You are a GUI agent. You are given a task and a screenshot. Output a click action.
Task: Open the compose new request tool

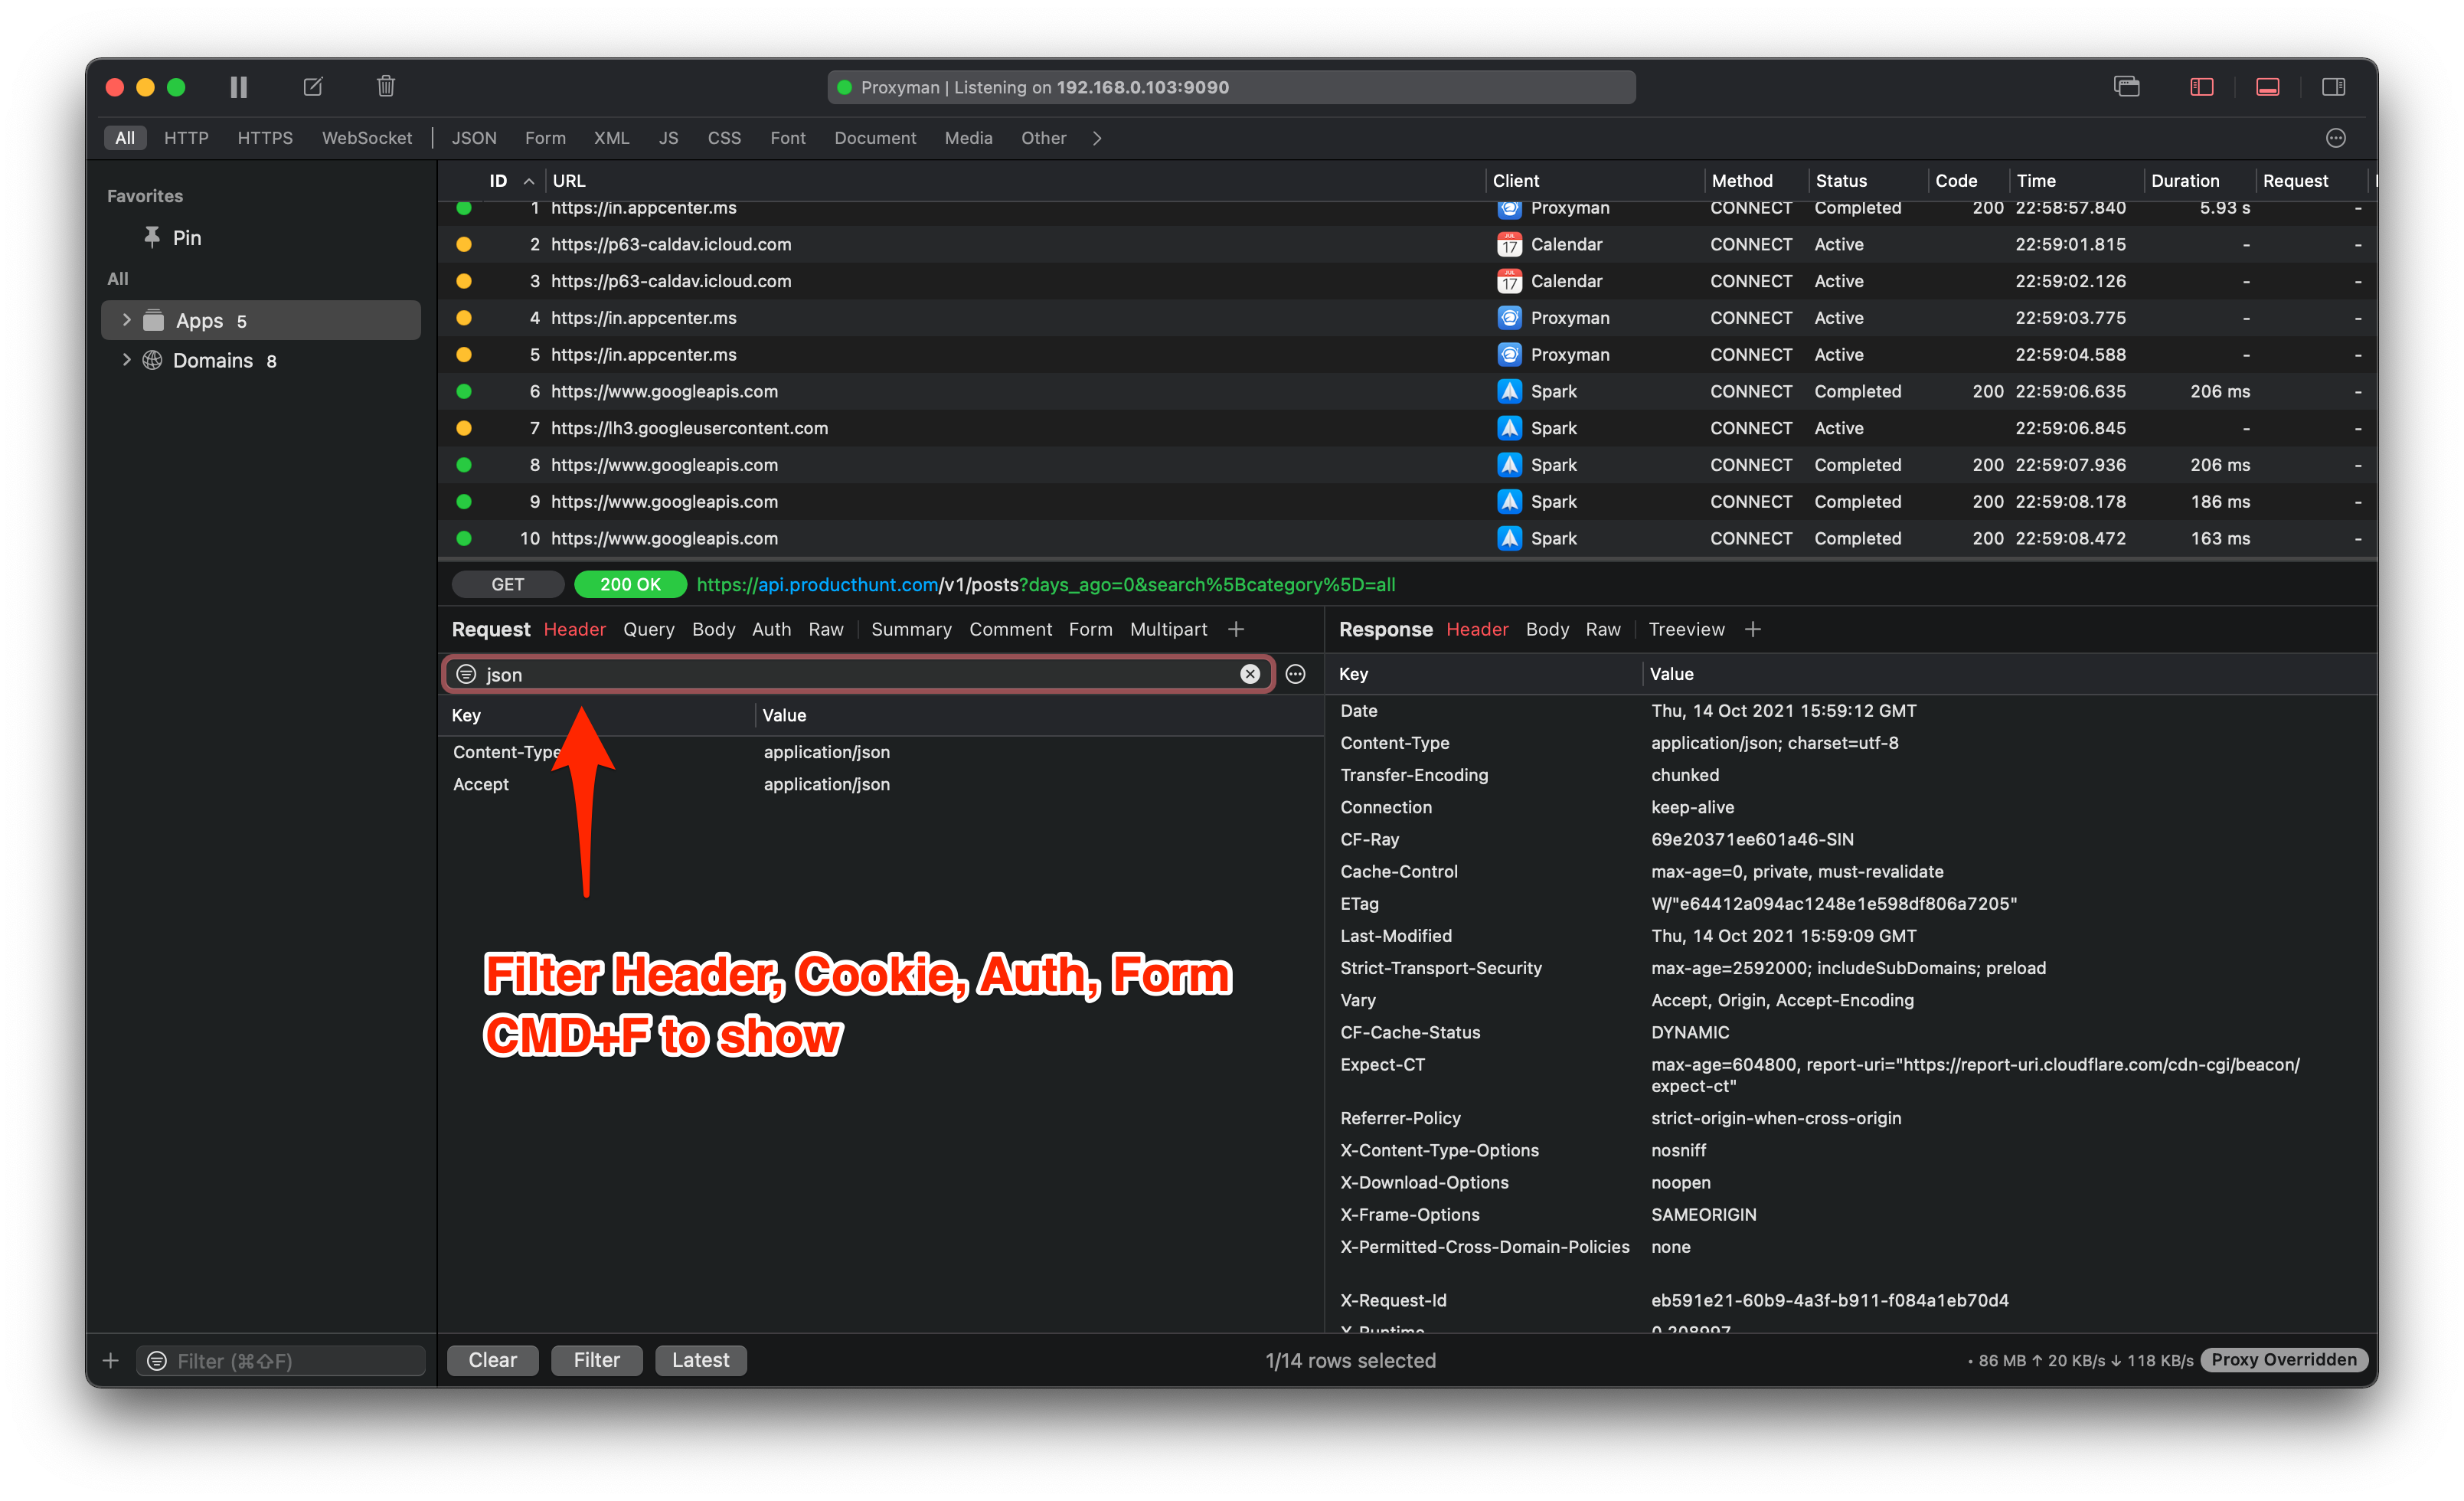point(312,87)
